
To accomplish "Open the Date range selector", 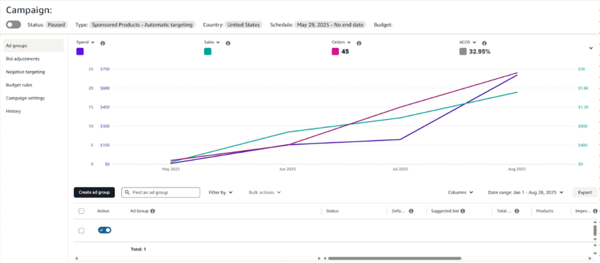I will 526,192.
